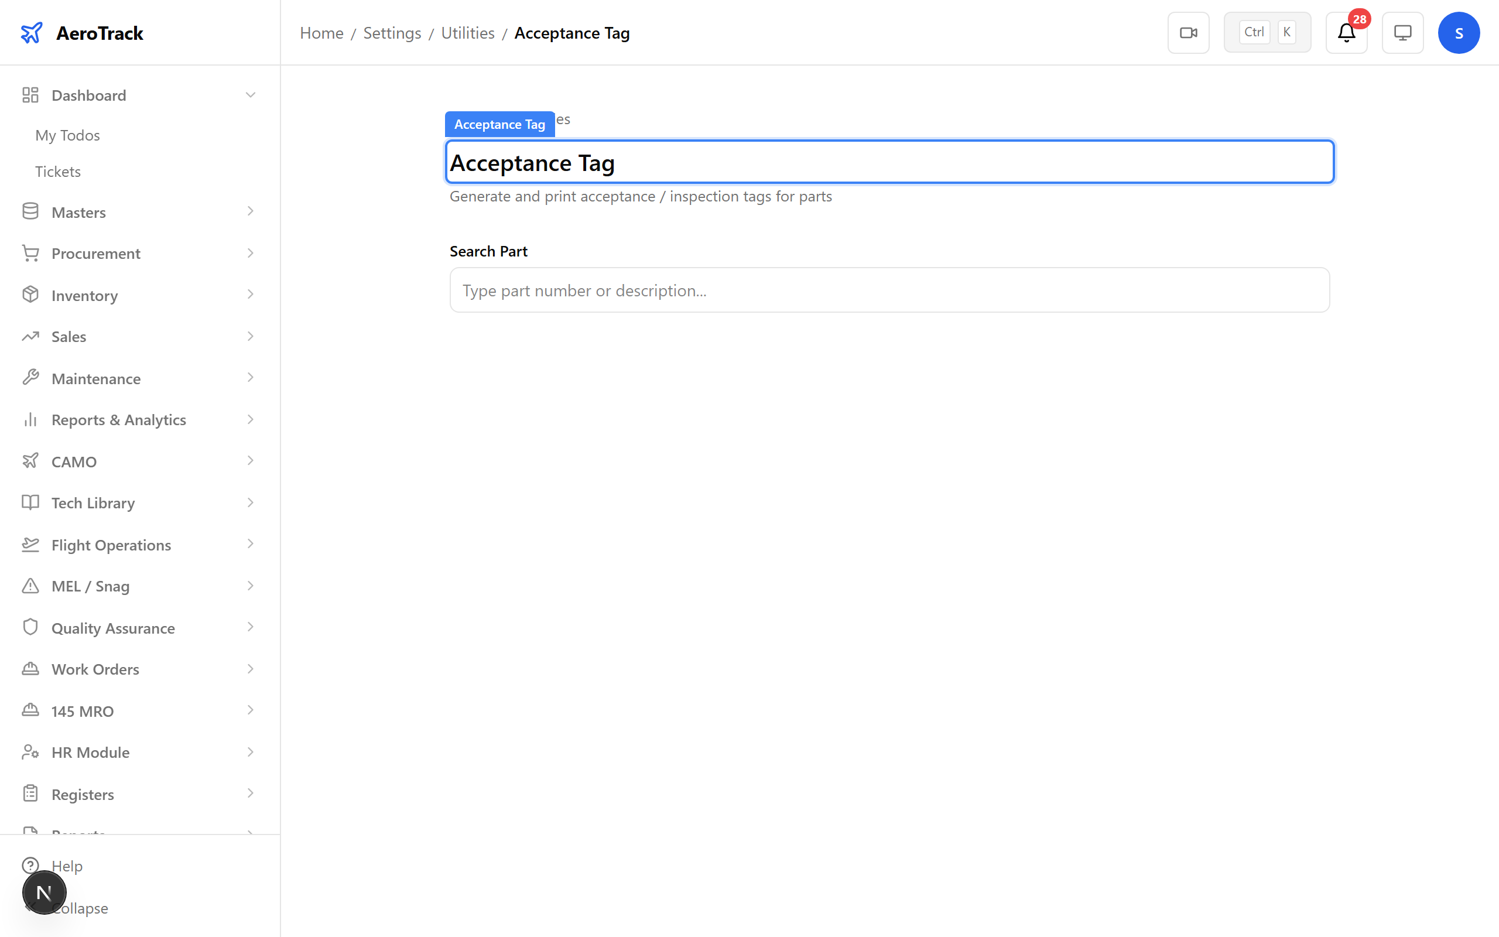Image resolution: width=1499 pixels, height=937 pixels.
Task: Open the video camera tool in the header
Action: pyautogui.click(x=1188, y=32)
